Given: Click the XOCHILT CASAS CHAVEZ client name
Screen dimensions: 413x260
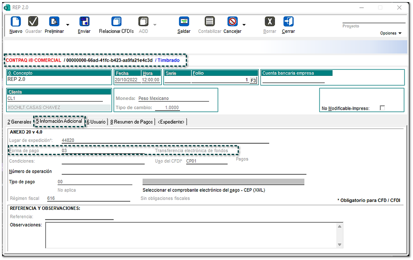Looking at the screenshot, I should pos(34,107).
